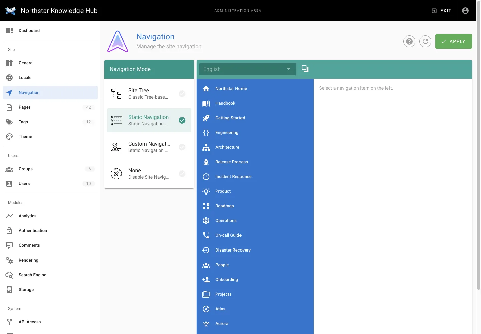The image size is (481, 334).
Task: Open Search Engine module
Action: [50, 275]
